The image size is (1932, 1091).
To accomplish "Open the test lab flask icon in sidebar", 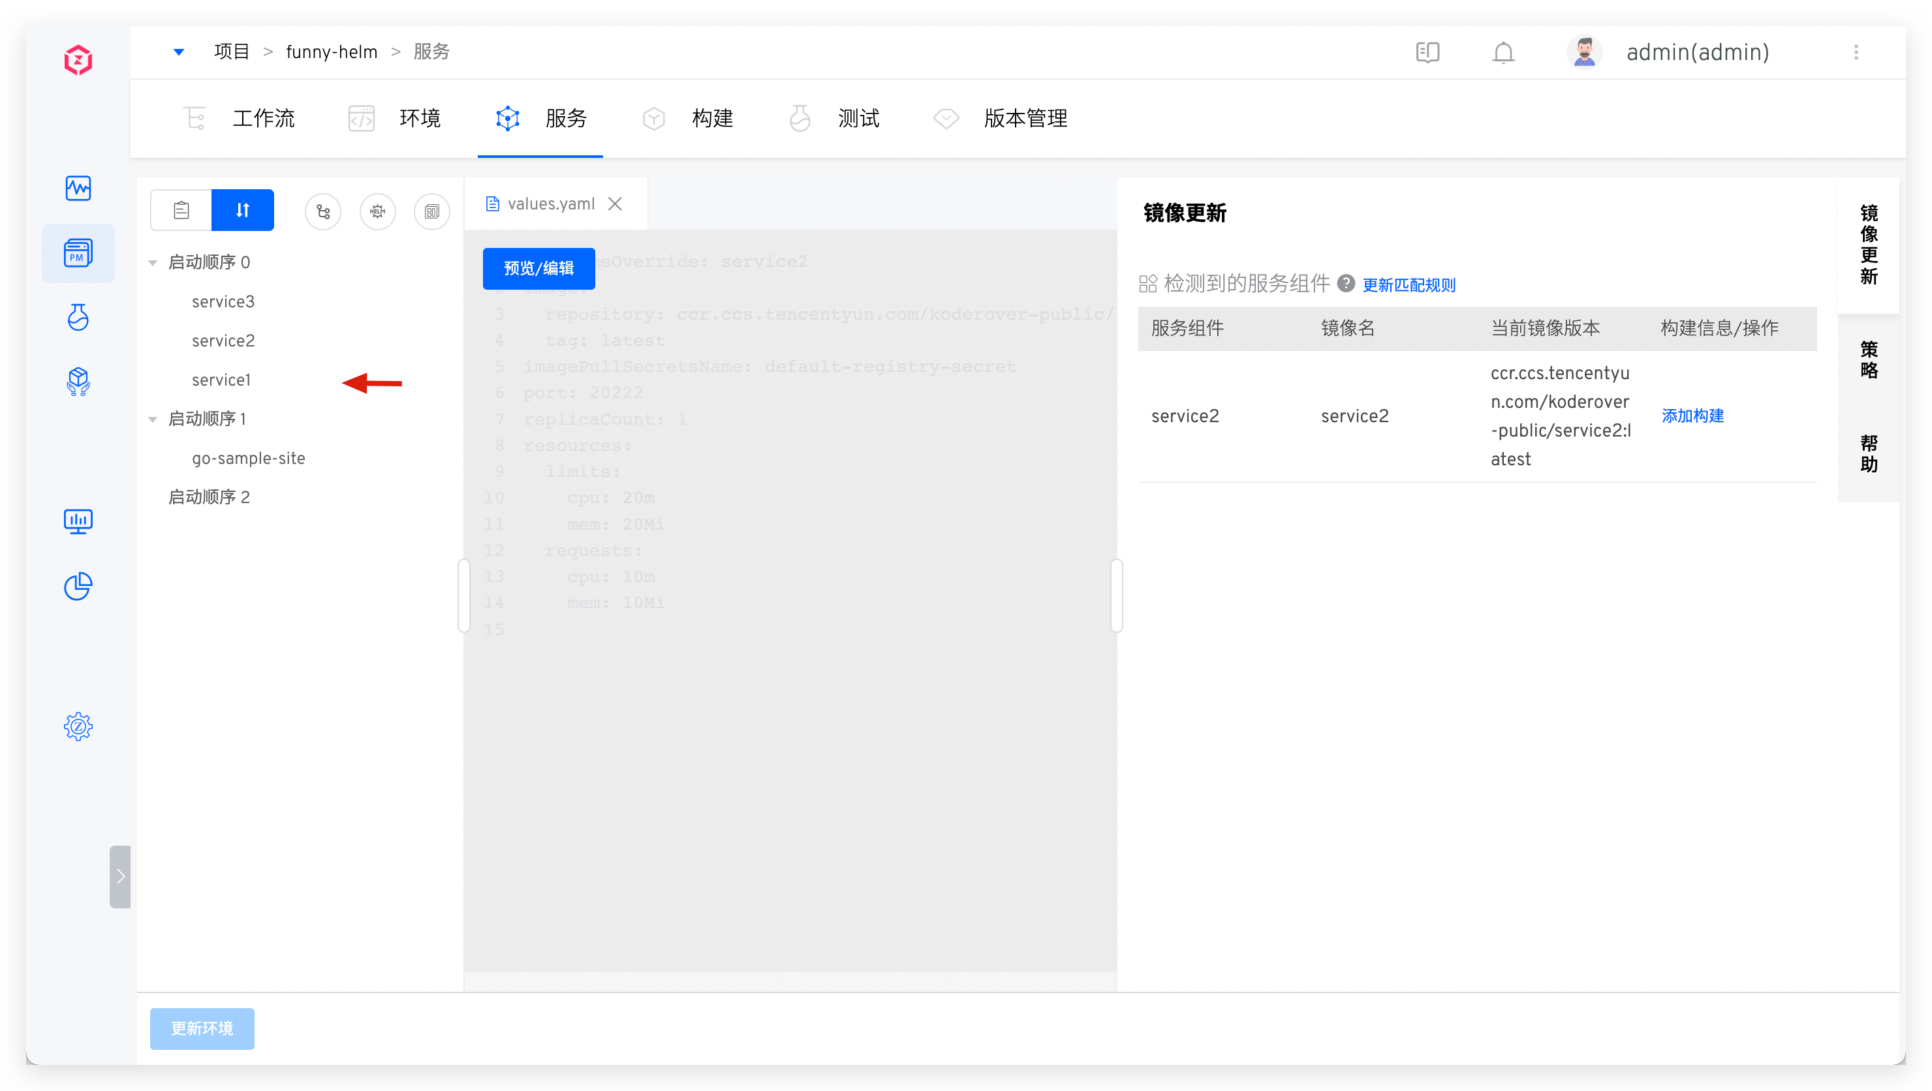I will [78, 317].
